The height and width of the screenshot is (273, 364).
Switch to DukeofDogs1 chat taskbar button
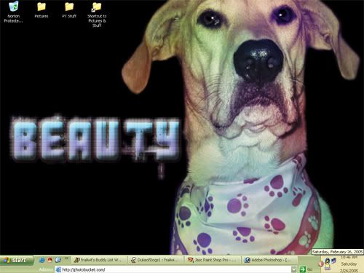click(156, 260)
